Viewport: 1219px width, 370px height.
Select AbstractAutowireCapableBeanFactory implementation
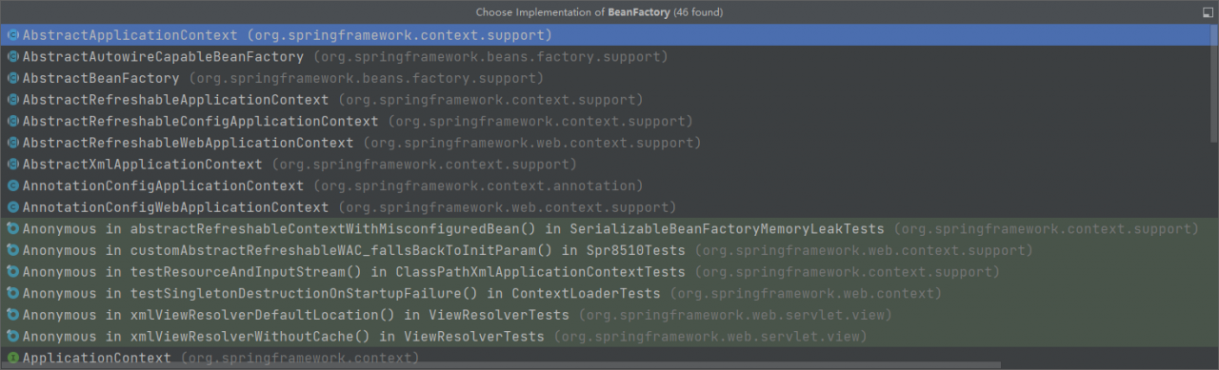605,57
